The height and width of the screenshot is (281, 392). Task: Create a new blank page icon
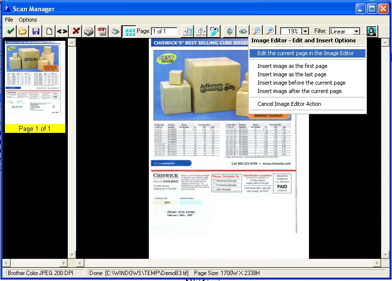(x=49, y=31)
